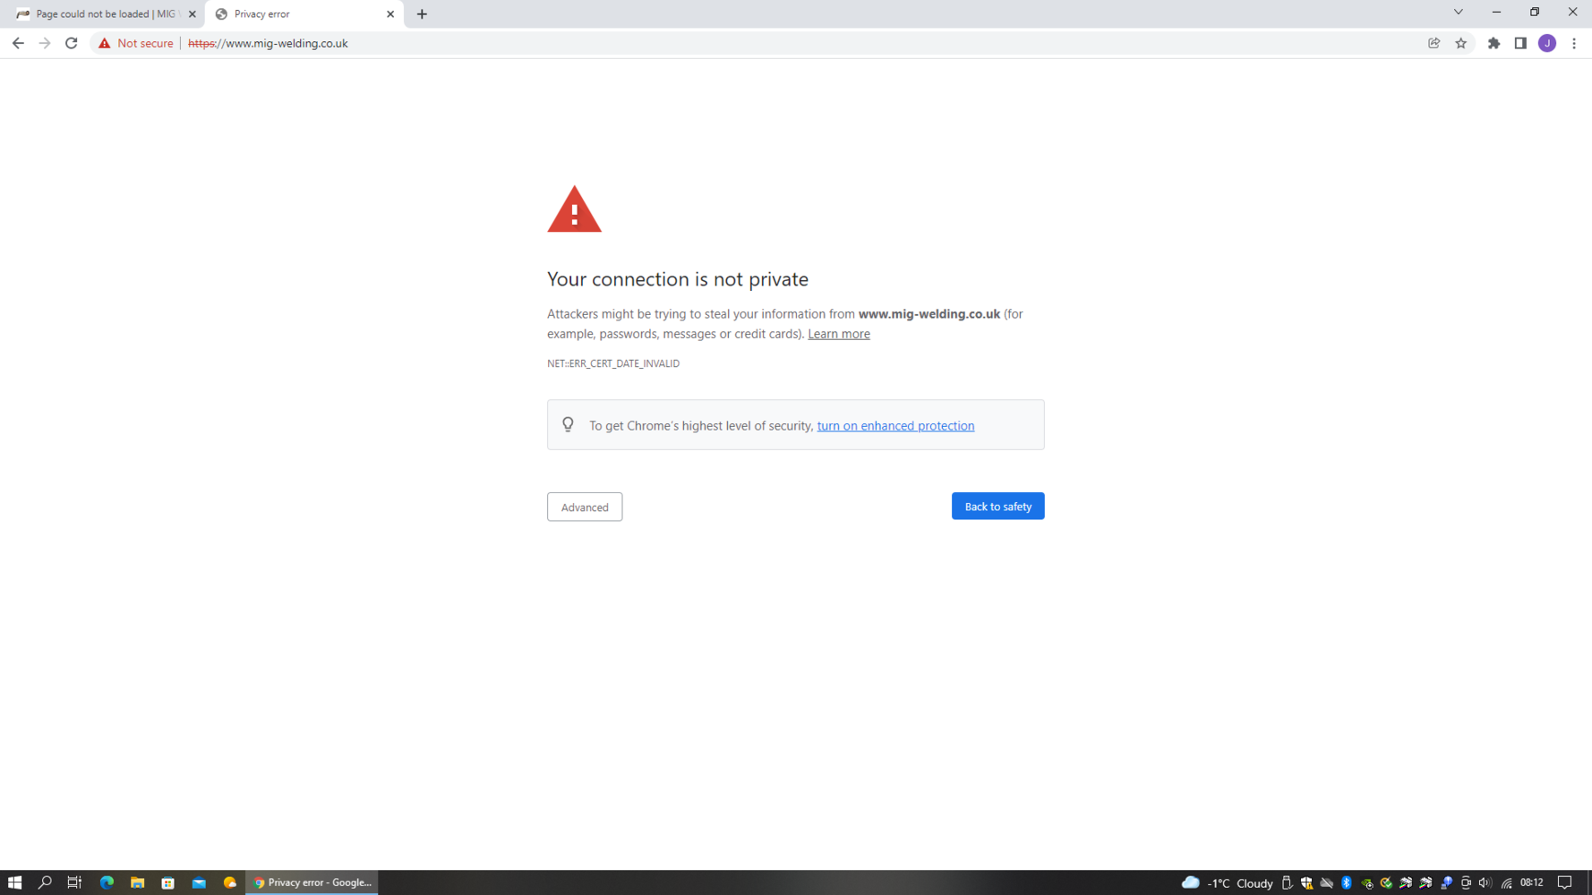
Task: Open the profile avatar J menu
Action: coord(1546,43)
